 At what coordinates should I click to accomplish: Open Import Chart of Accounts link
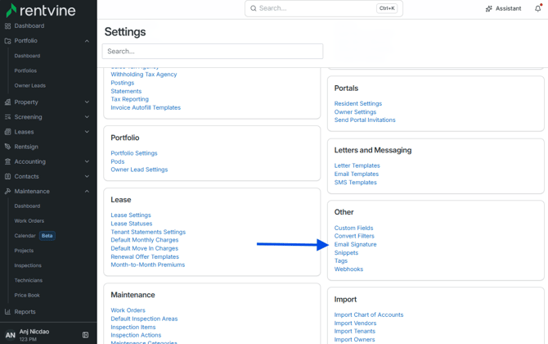[x=369, y=315]
